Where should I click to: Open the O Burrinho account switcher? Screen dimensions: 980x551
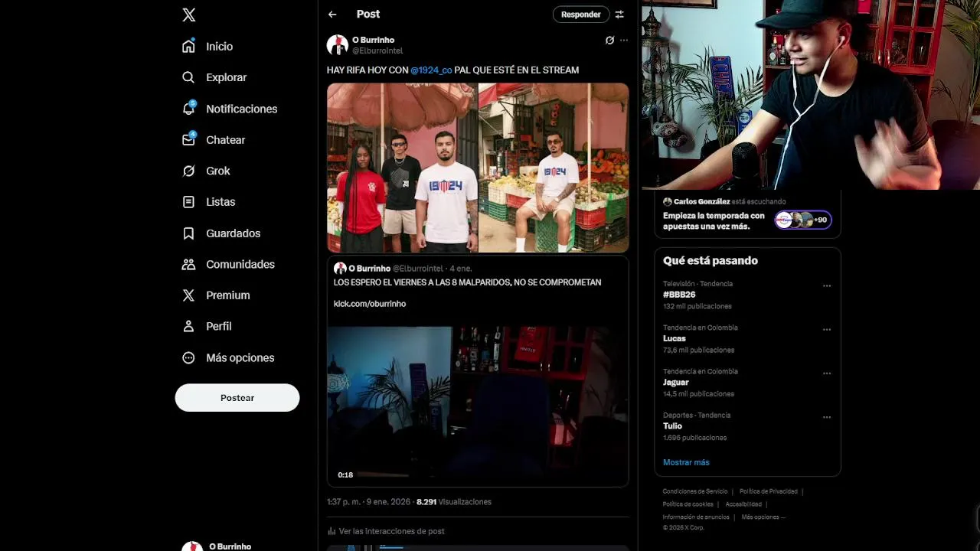[x=237, y=545]
